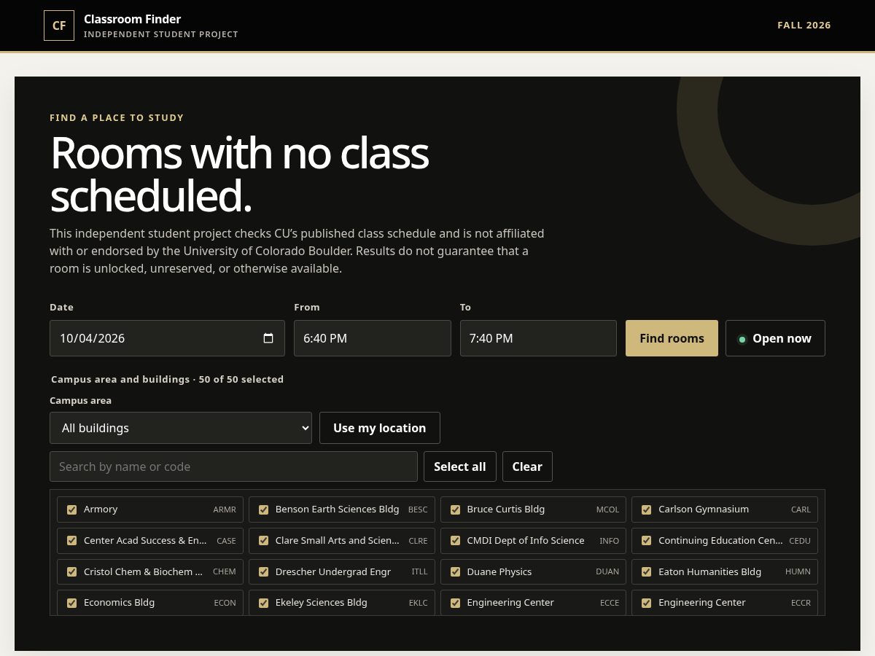The width and height of the screenshot is (875, 656).
Task: Click the Date input field
Action: (x=167, y=338)
